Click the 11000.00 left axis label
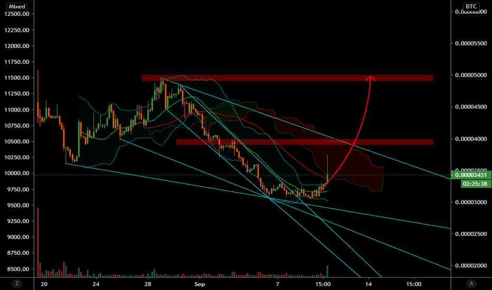The image size is (492, 290). (17, 110)
